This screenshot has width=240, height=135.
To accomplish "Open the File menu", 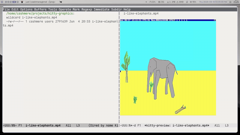I will click(x=6, y=10).
